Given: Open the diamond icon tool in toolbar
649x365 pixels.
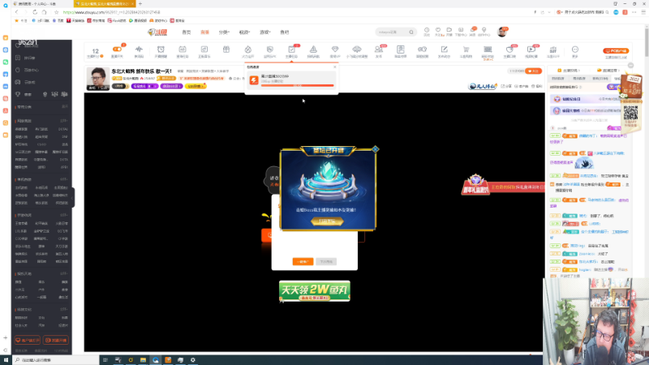Looking at the screenshot, I should tap(335, 49).
